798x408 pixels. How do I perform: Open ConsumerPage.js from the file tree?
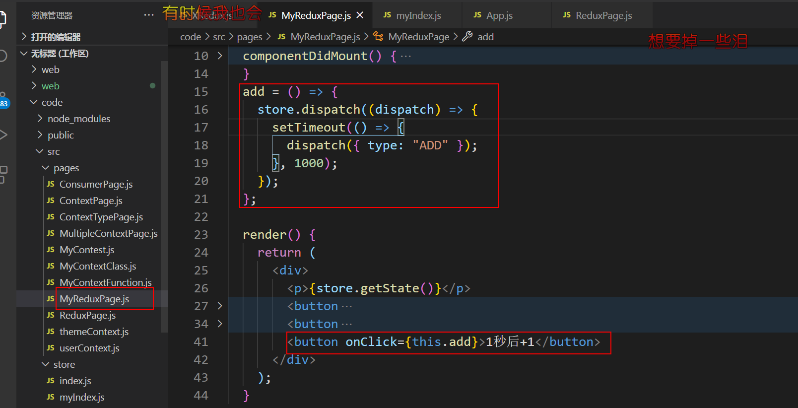pyautogui.click(x=96, y=185)
